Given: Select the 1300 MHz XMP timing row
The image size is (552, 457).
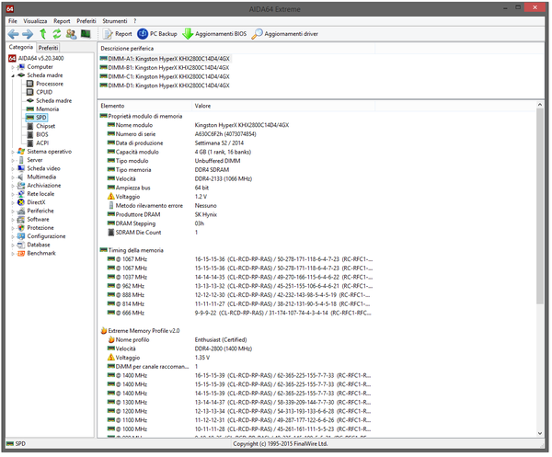Looking at the screenshot, I should pos(239,402).
